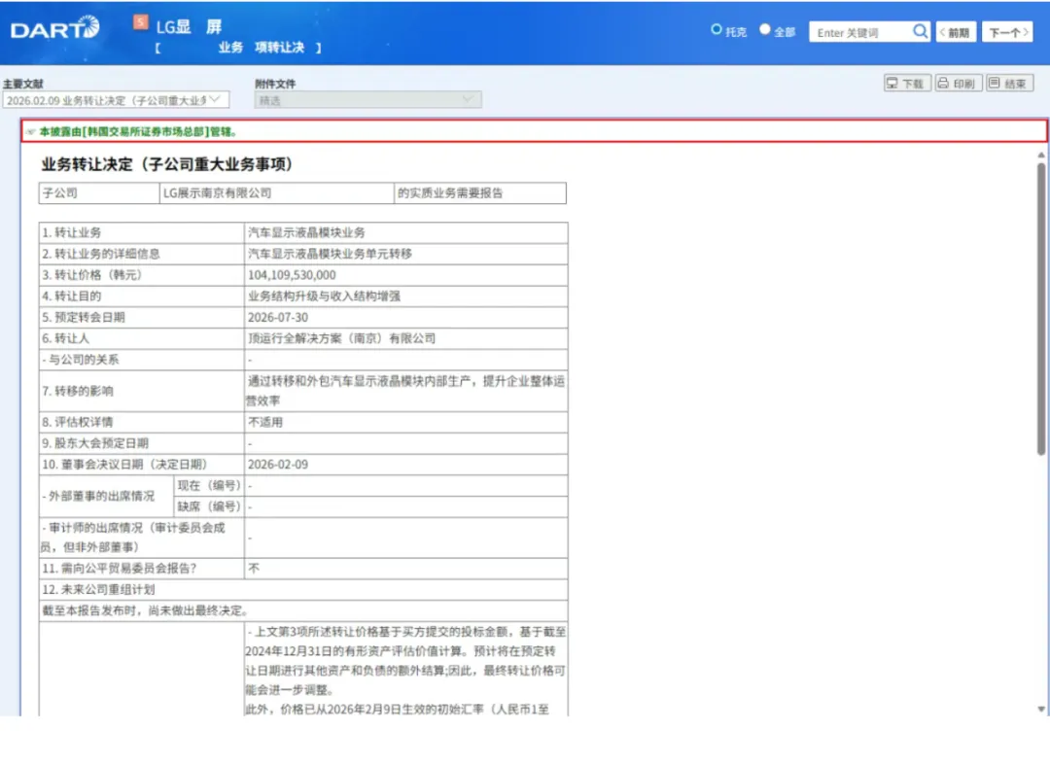This screenshot has width=1050, height=765.
Task: Click the row label 9. 股东大会预定日期
Action: tap(95, 443)
